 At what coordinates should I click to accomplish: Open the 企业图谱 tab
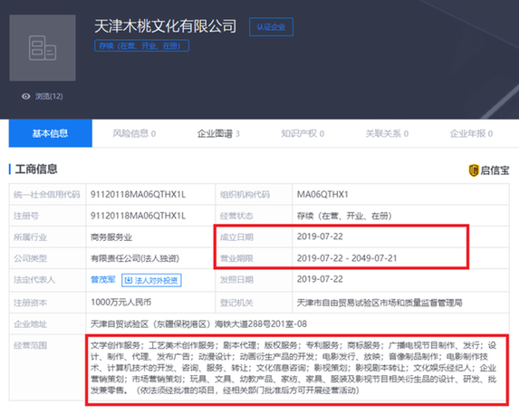pos(218,133)
